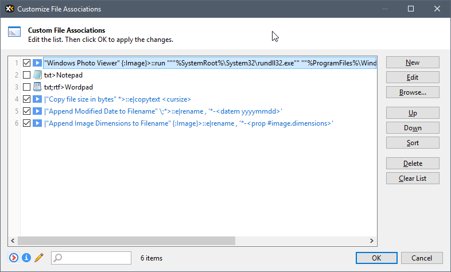The width and height of the screenshot is (451, 272).
Task: Enable the txt>Notepad association checkbox
Action: coord(26,75)
